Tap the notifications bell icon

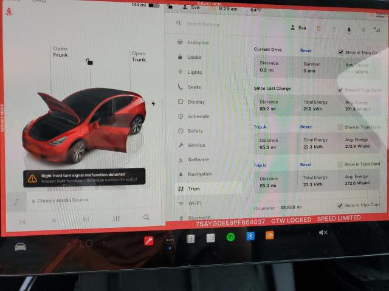pyautogui.click(x=349, y=30)
